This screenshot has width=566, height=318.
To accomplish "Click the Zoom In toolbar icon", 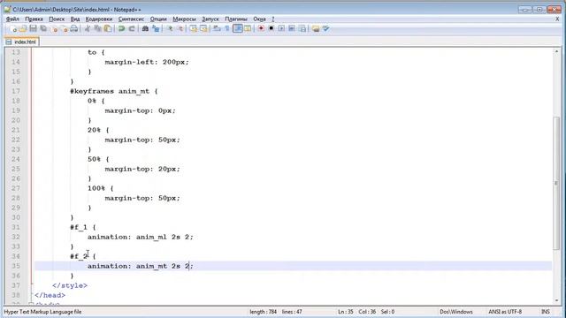I will coord(170,29).
